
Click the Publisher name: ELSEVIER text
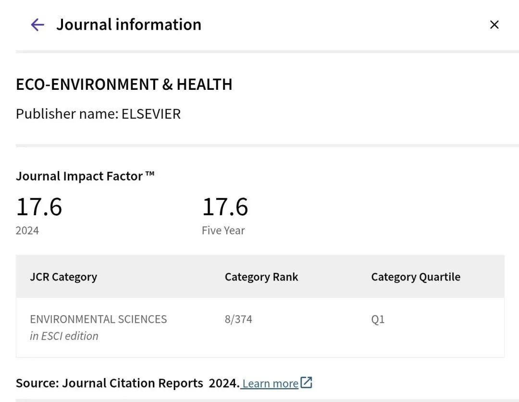coord(98,114)
